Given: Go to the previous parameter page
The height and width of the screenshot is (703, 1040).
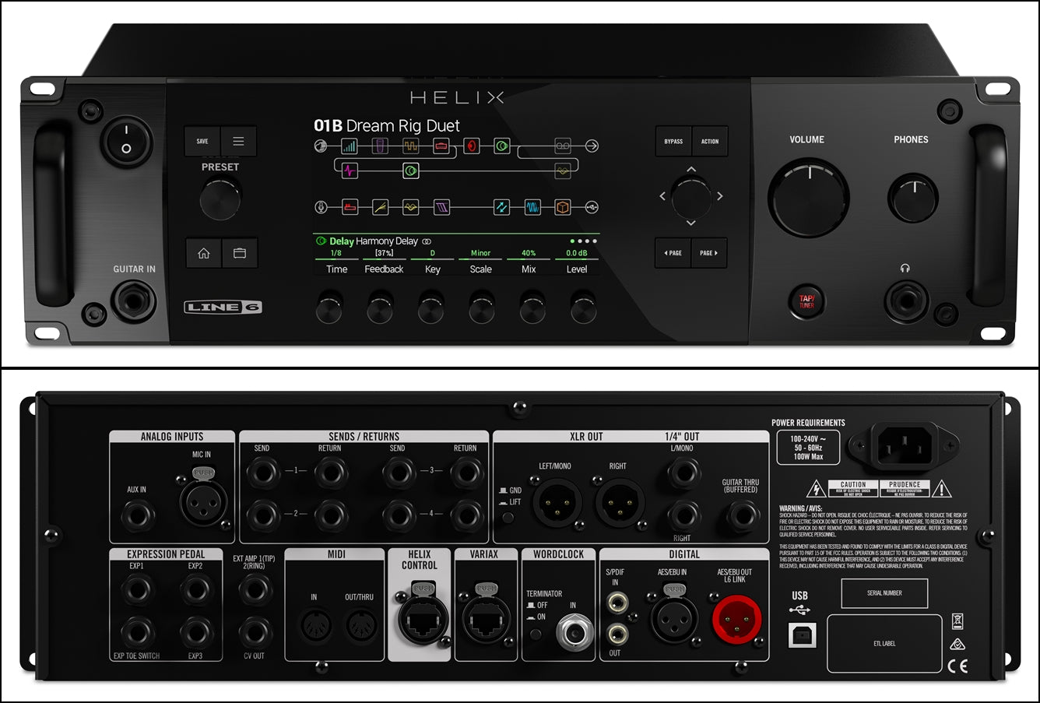Looking at the screenshot, I should pos(673,253).
